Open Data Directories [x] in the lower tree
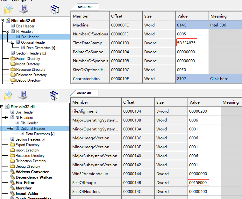242x199 pixels. [40, 134]
